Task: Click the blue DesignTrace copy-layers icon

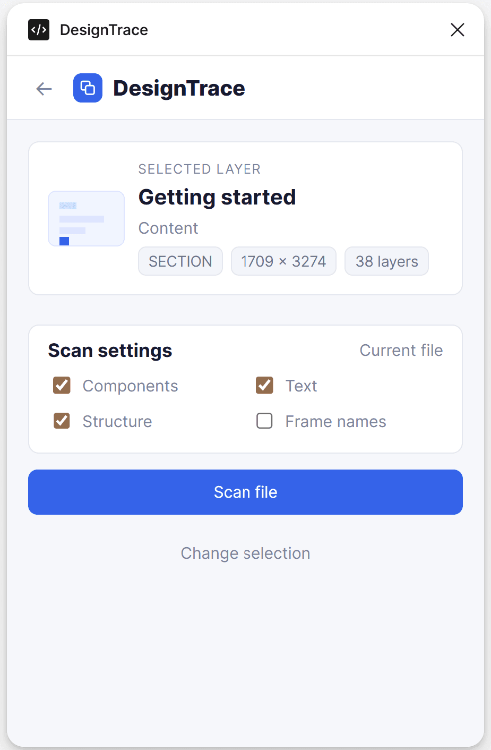Action: [88, 88]
